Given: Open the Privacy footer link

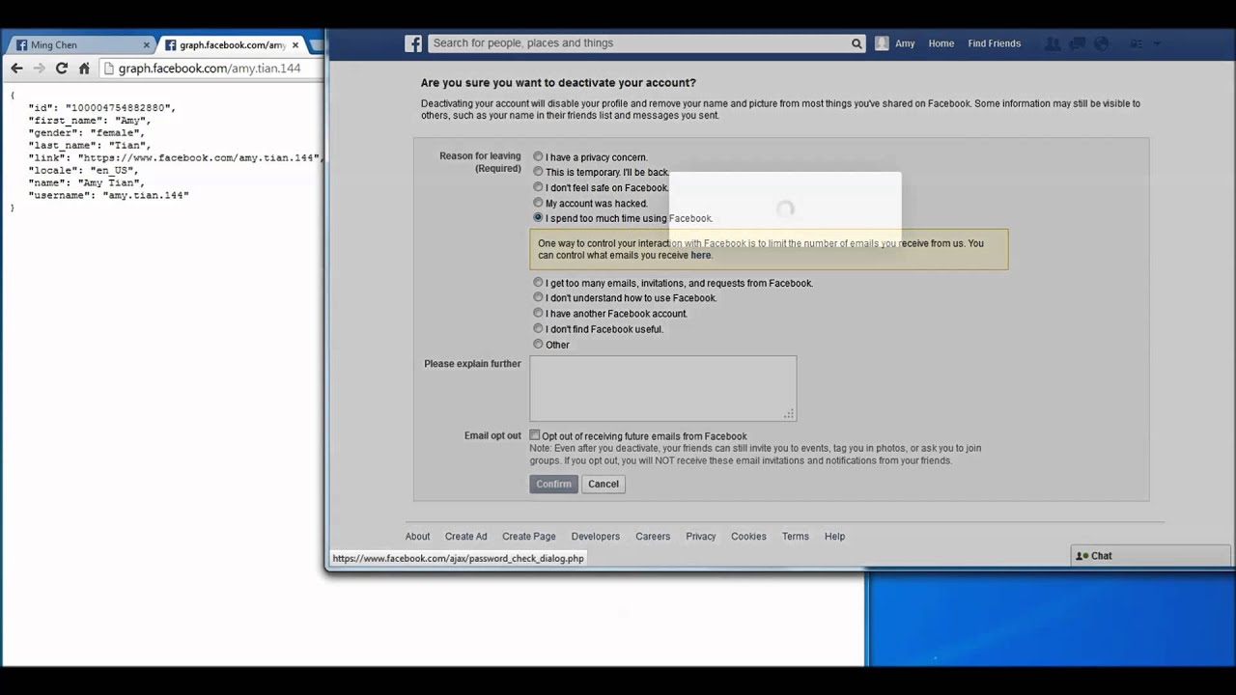Looking at the screenshot, I should click(x=701, y=537).
